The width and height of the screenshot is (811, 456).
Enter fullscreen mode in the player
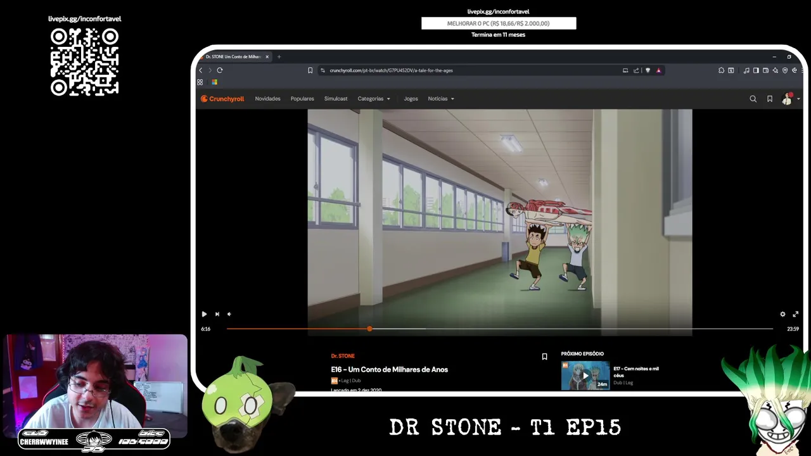pyautogui.click(x=796, y=314)
